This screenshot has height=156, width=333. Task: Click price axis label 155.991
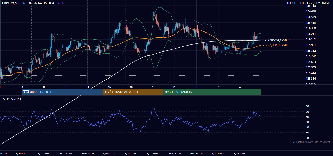point(311,45)
